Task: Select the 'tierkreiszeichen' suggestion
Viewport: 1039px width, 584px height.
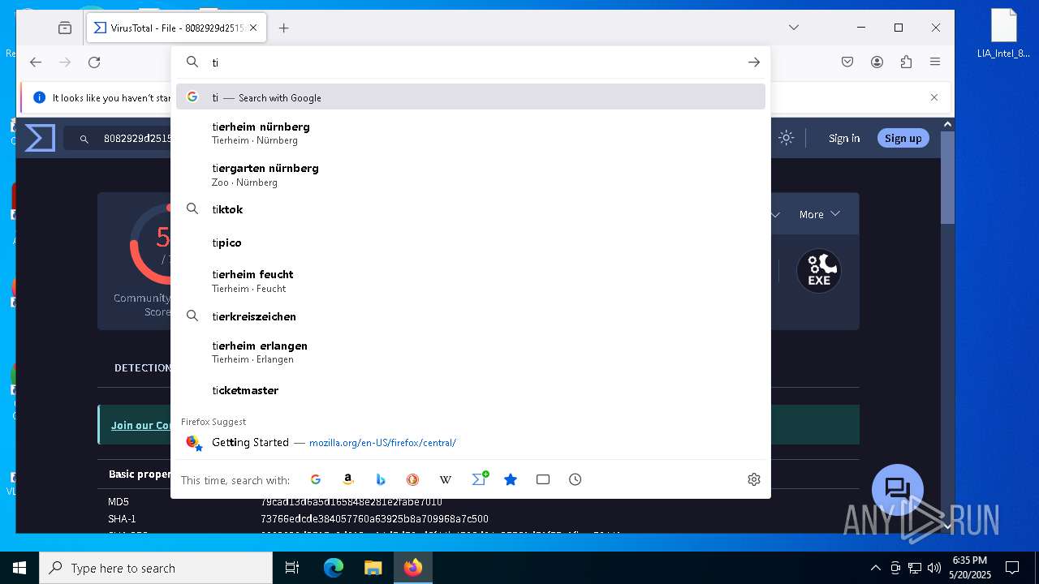Action: coord(471,316)
